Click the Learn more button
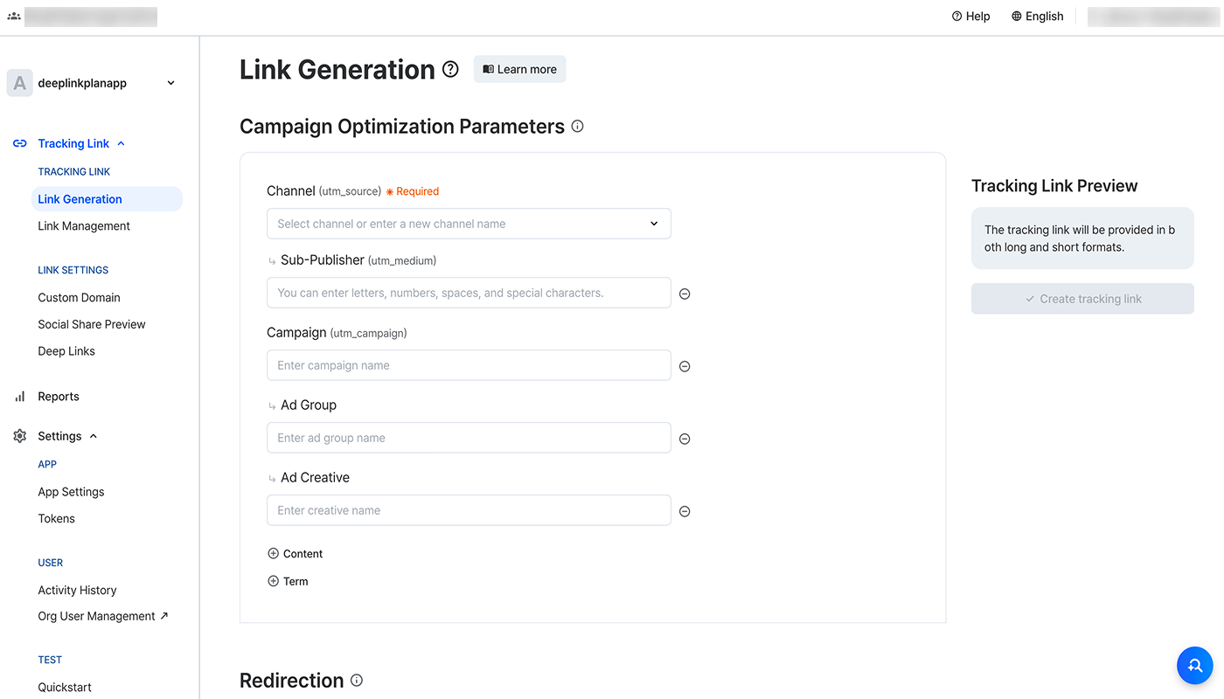 (519, 69)
